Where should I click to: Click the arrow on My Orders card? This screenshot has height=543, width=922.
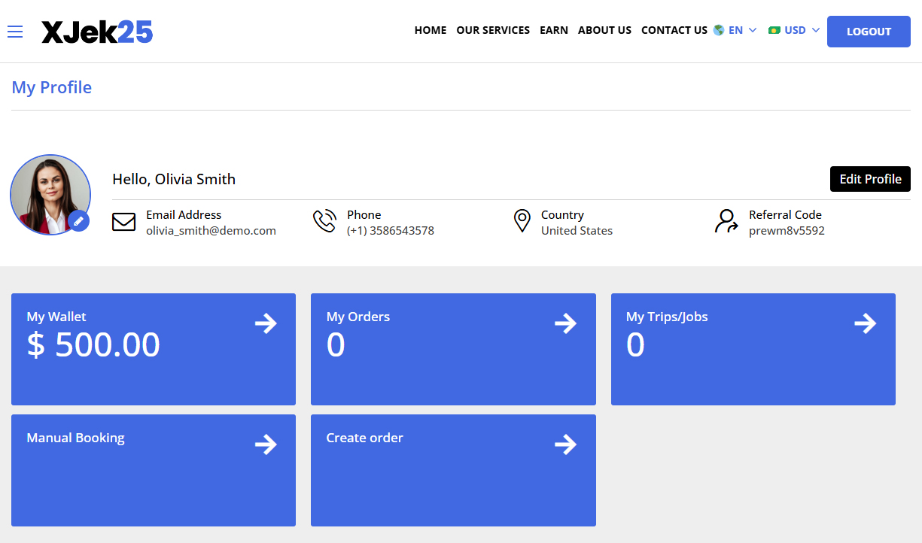coord(565,324)
